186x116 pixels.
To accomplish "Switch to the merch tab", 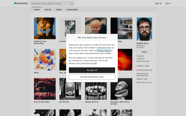I will (48, 10).
